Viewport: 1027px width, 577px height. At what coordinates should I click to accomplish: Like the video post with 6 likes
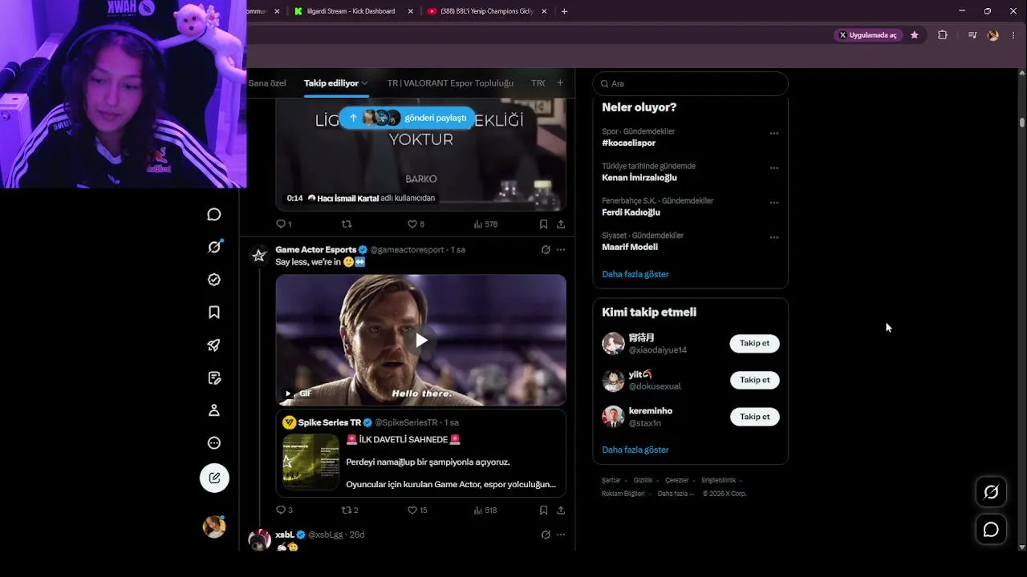416,224
